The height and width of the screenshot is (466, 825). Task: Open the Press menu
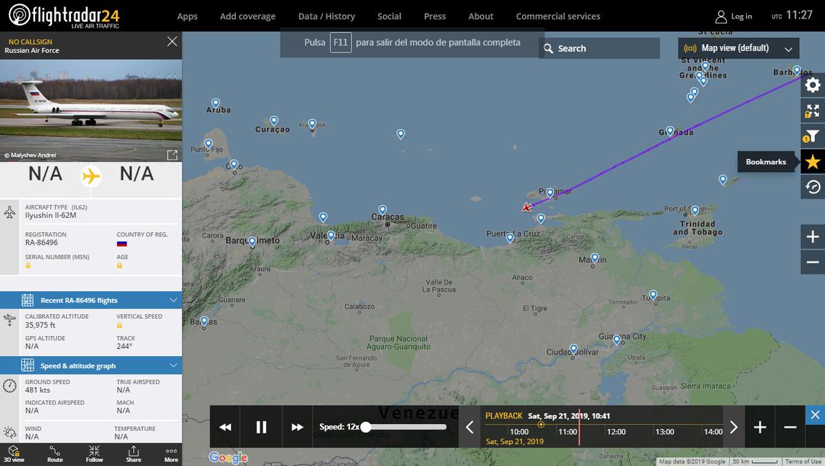[x=434, y=16]
